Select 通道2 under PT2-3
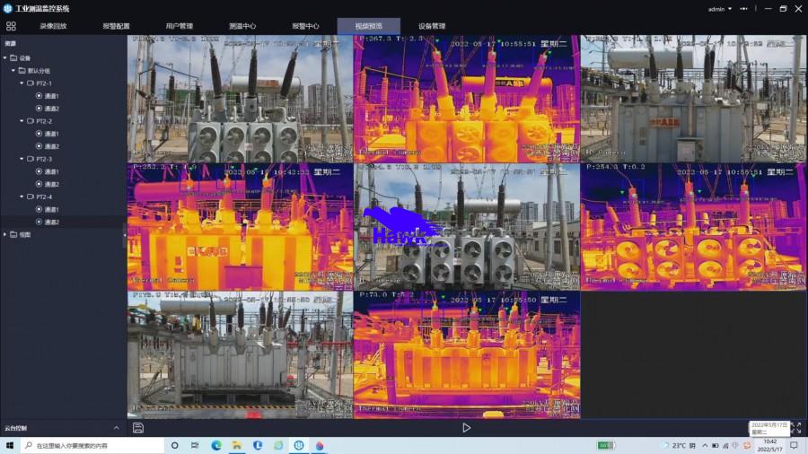The image size is (808, 454). (x=51, y=184)
